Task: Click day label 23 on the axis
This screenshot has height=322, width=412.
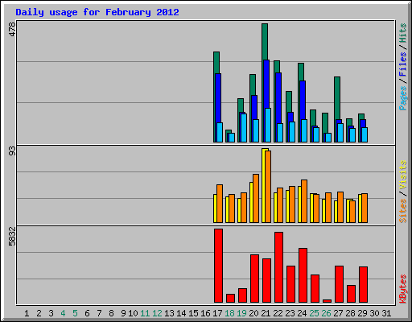Action: click(x=290, y=313)
